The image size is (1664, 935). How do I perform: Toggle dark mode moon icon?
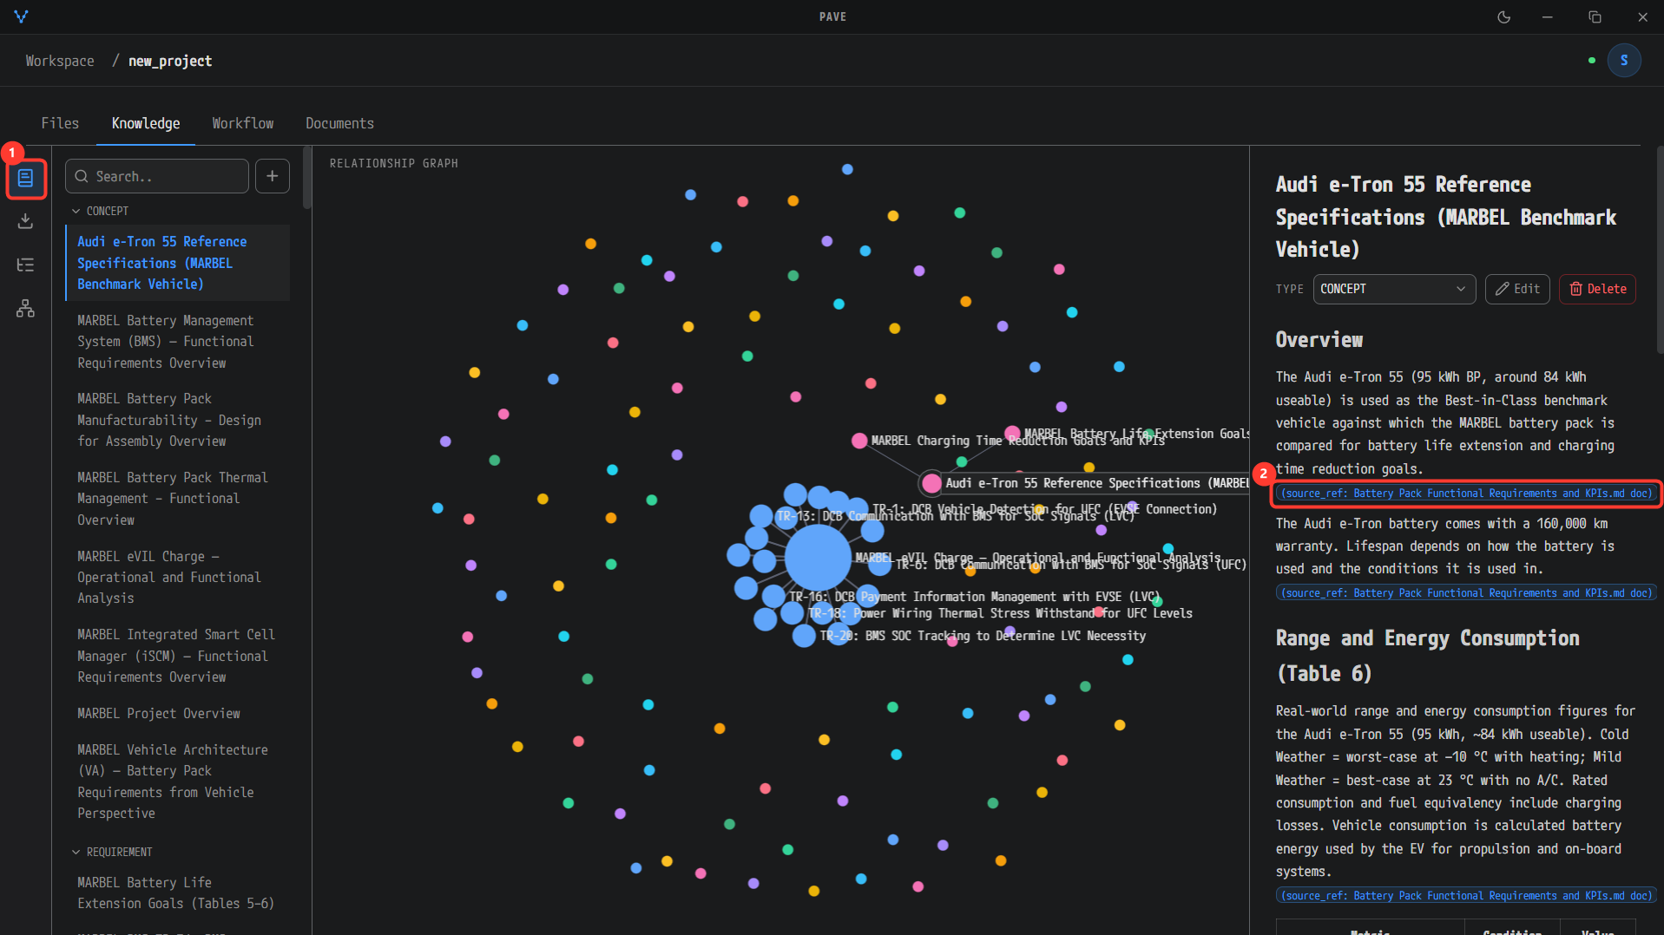(x=1504, y=17)
